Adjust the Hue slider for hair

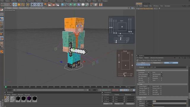[170, 101]
